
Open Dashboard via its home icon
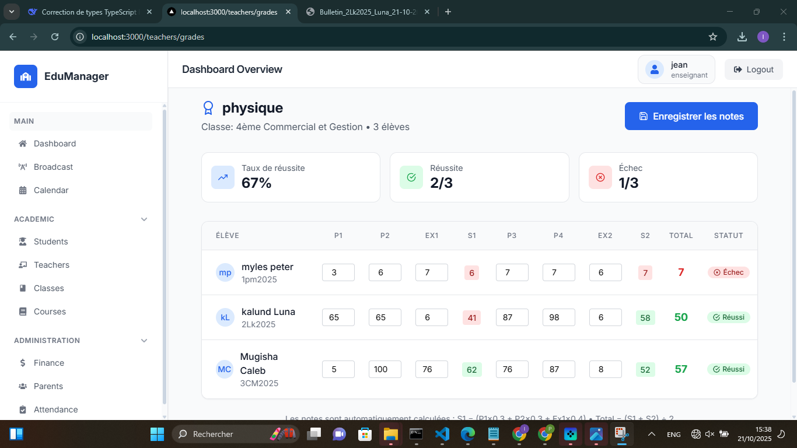tap(23, 143)
